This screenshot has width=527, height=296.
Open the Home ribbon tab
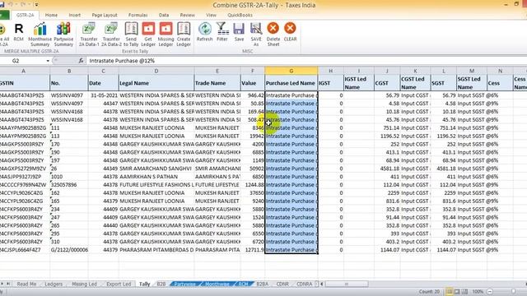coord(51,15)
